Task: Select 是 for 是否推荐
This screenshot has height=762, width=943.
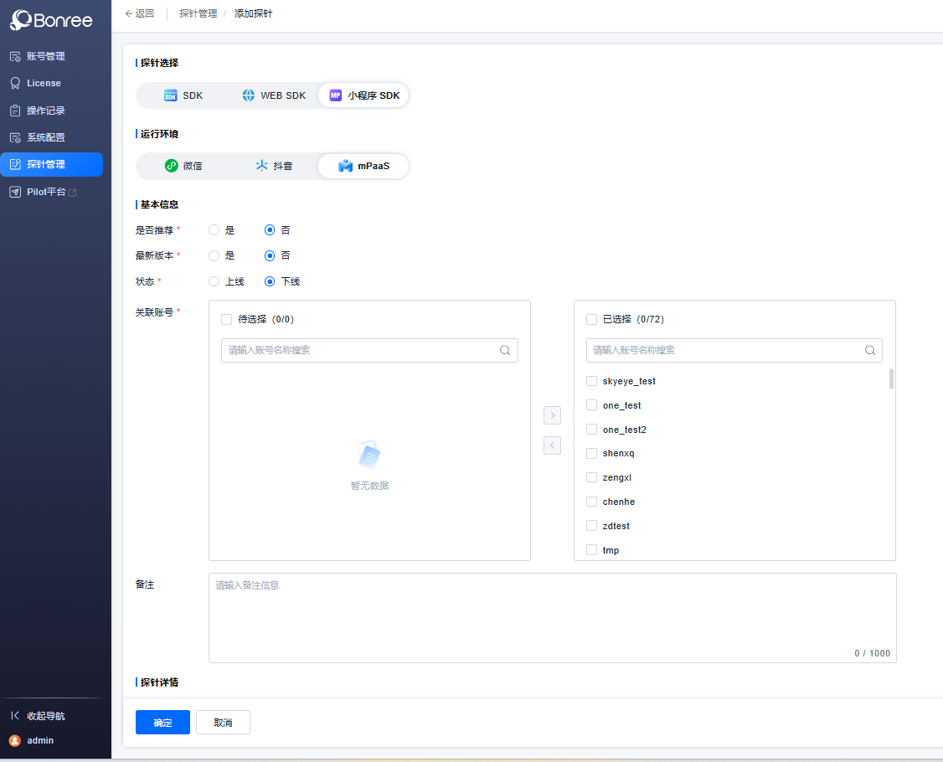Action: point(214,230)
